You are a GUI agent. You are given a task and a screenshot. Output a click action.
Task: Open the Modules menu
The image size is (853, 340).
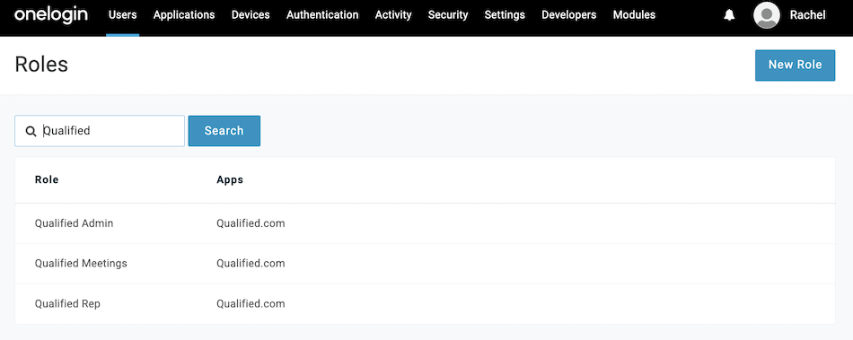(x=634, y=15)
